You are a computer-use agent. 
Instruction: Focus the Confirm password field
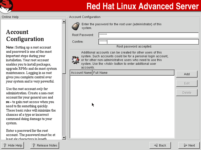(x=149, y=42)
